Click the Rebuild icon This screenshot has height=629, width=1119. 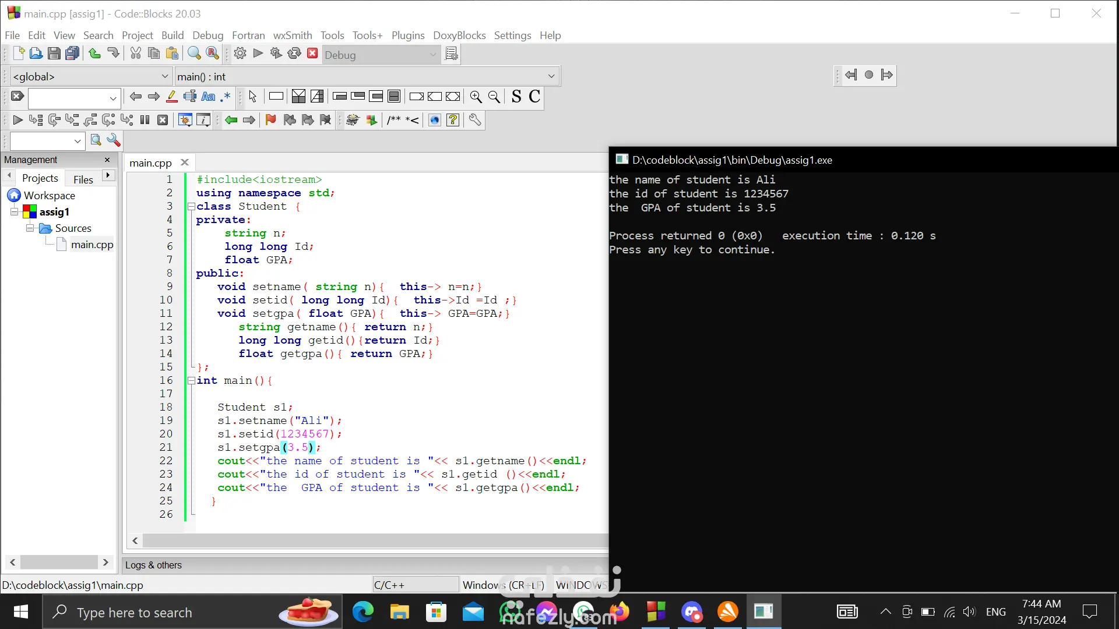pyautogui.click(x=294, y=54)
